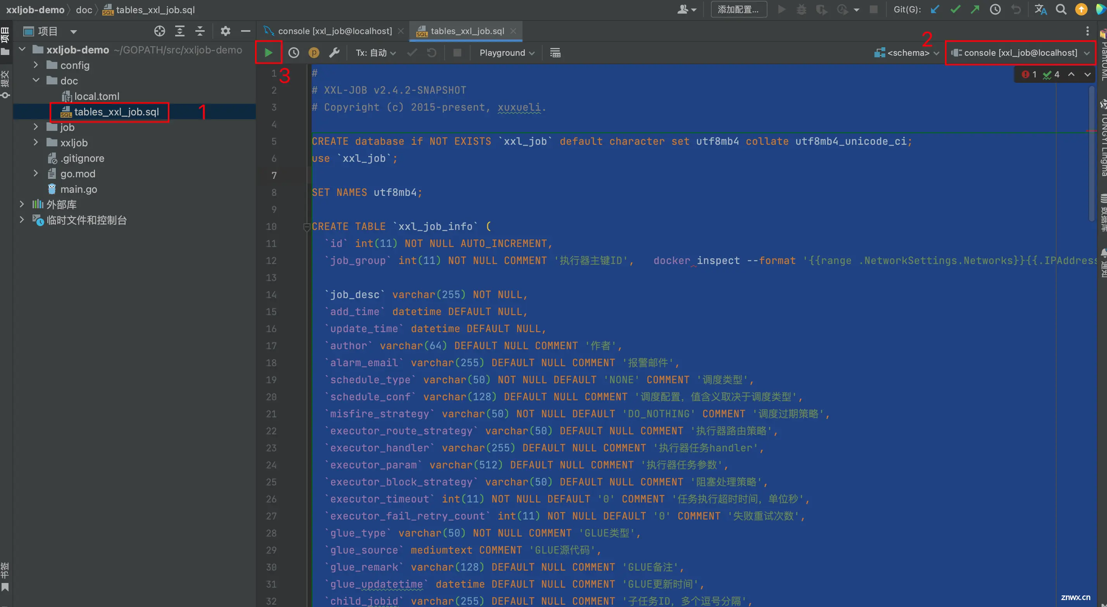The image size is (1107, 607).
Task: Open the 书签 bookmarks tool window
Action: [x=5, y=576]
